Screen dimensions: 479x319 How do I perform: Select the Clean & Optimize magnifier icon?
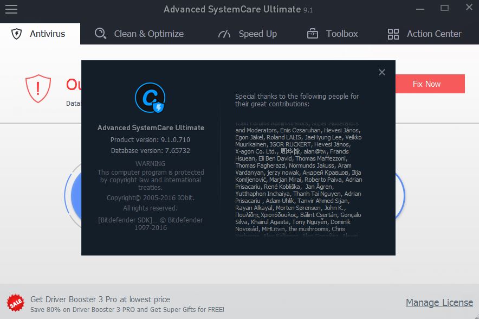[x=100, y=33]
